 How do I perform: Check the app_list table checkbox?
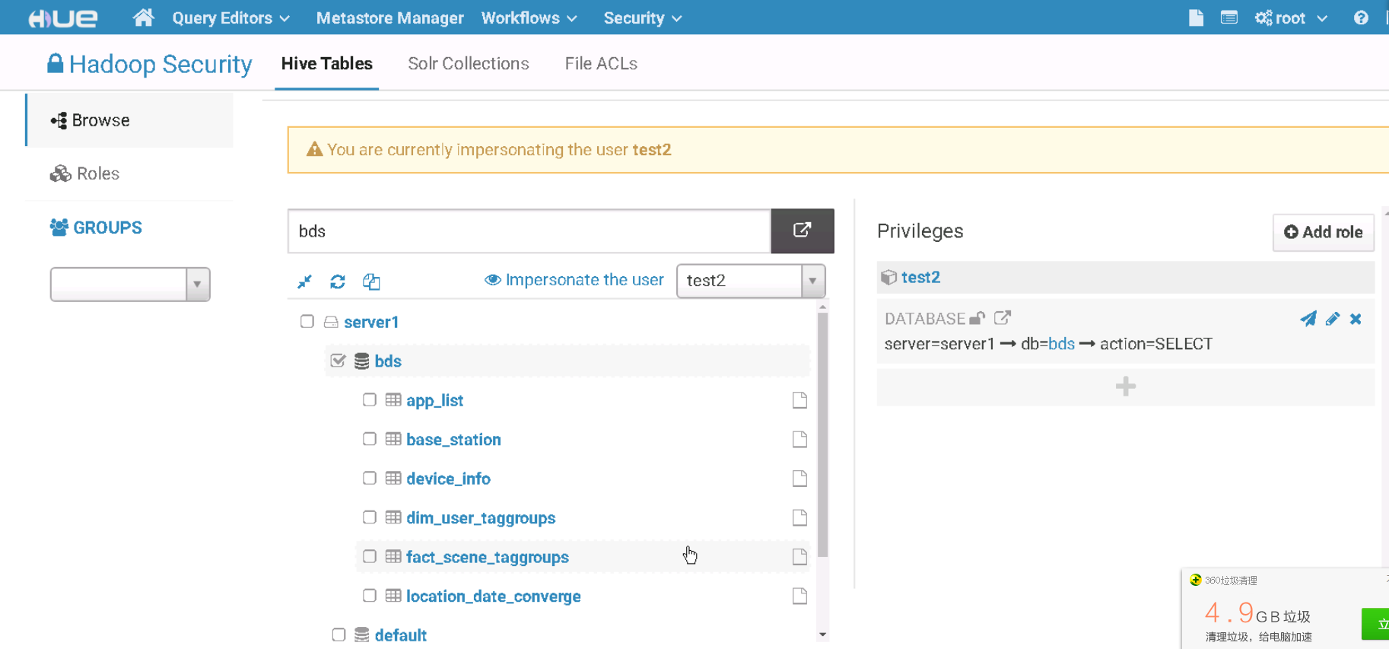click(370, 399)
